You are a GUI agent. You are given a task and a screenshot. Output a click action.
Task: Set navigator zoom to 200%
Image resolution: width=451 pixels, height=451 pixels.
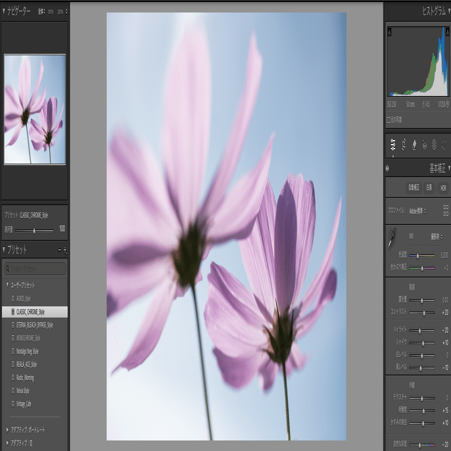(x=60, y=12)
